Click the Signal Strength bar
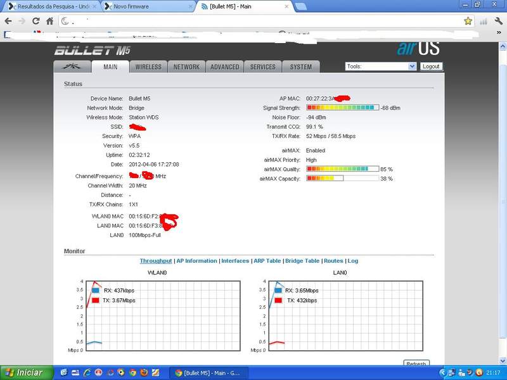Viewport: 507px width, 380px height. 343,108
